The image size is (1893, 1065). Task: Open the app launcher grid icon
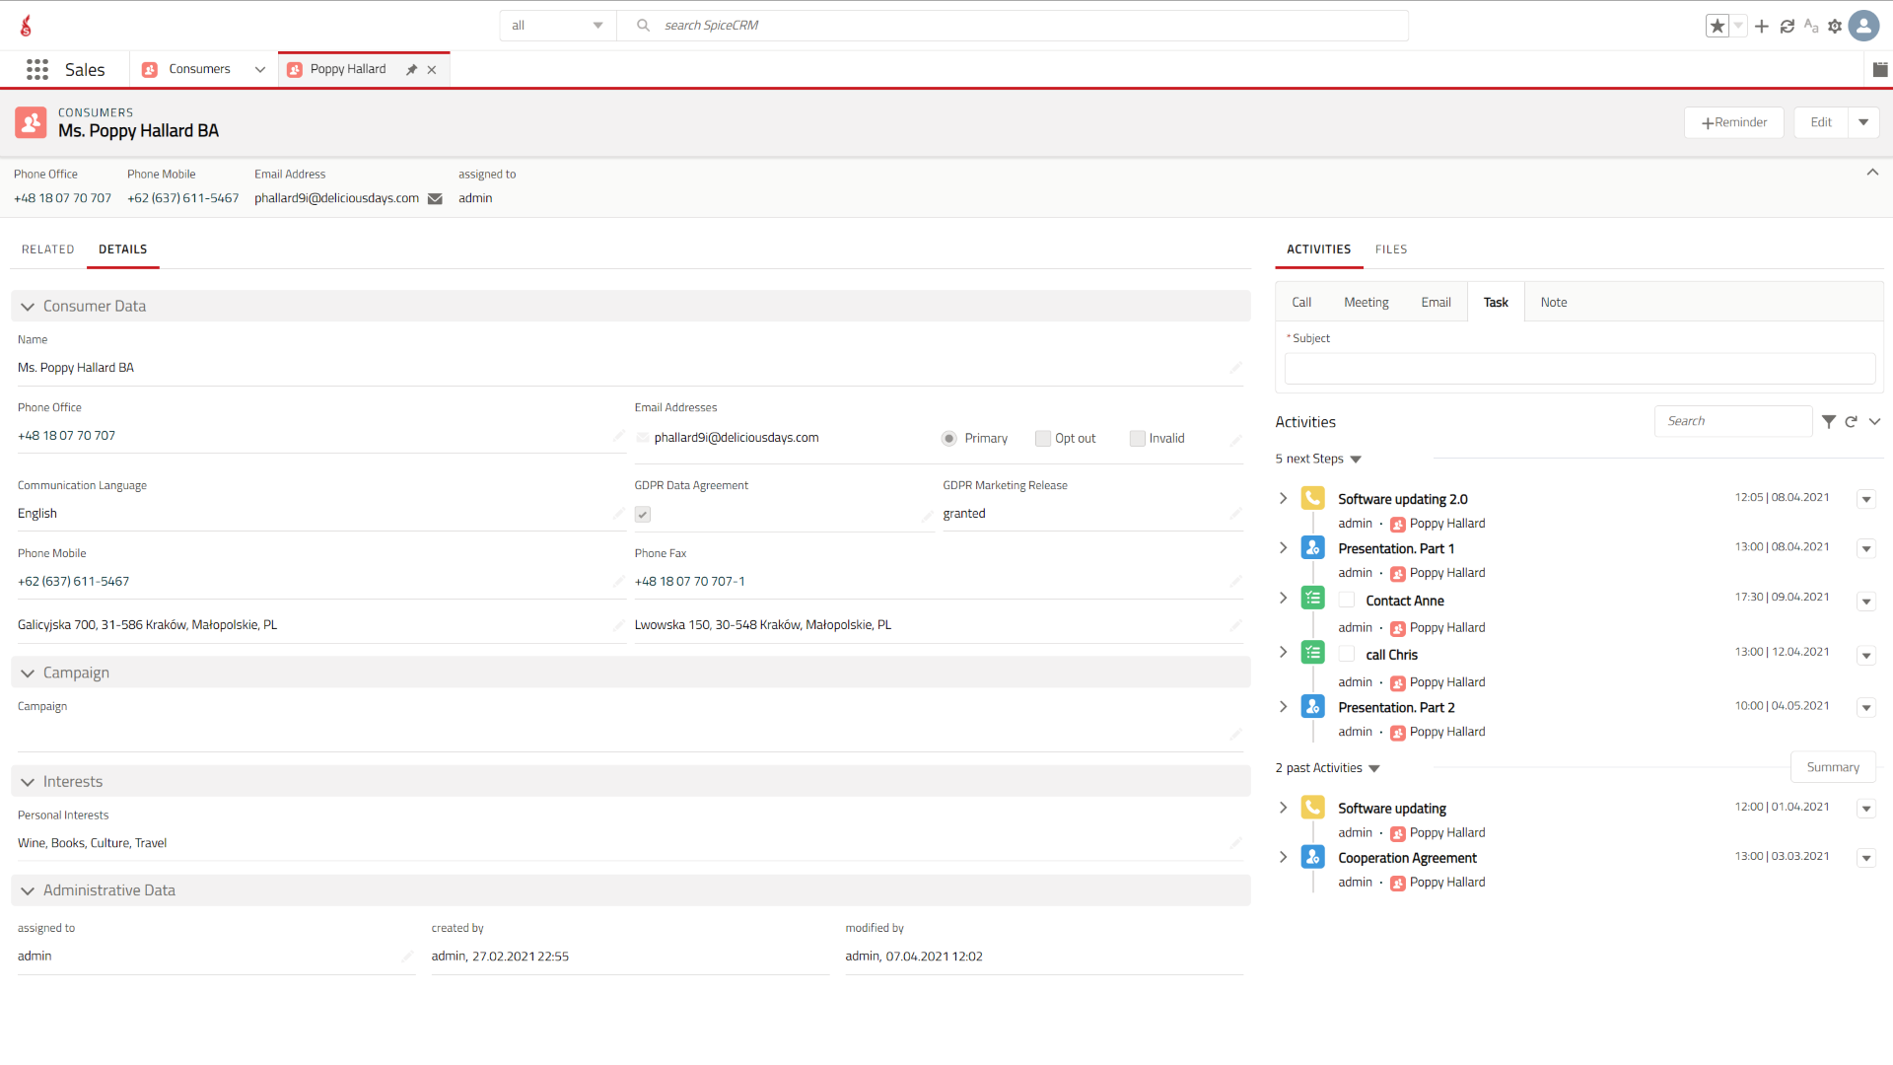37,69
